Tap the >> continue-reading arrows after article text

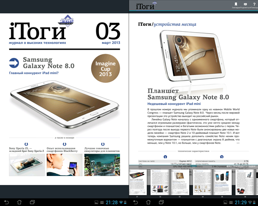click(x=238, y=143)
